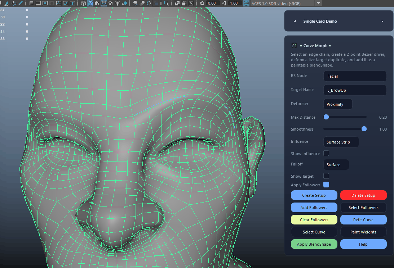Toggle use default material icon
The image size is (394, 268).
click(97, 3)
